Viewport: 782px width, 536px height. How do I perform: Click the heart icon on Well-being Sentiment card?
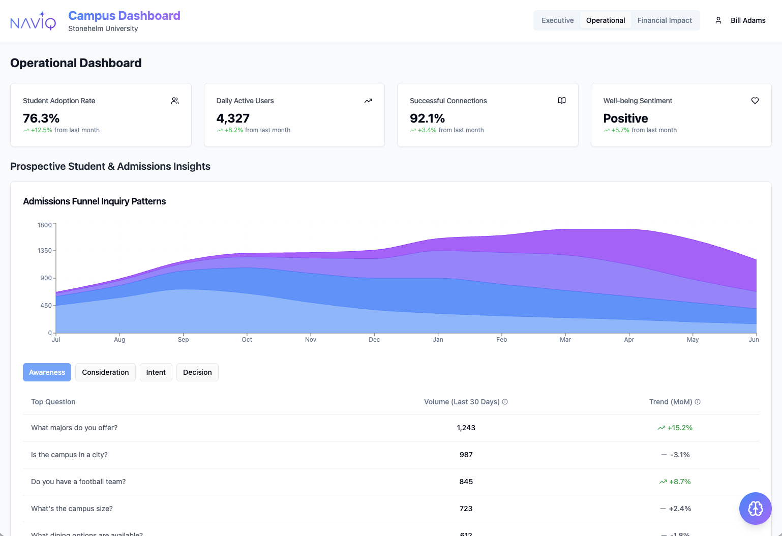[755, 101]
